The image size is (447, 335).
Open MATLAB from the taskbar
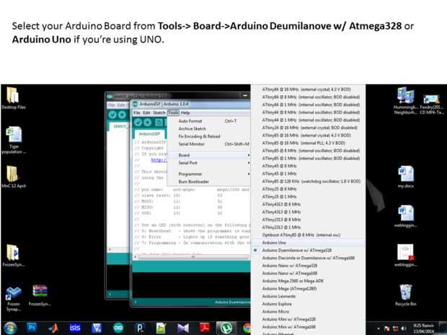click(53, 329)
